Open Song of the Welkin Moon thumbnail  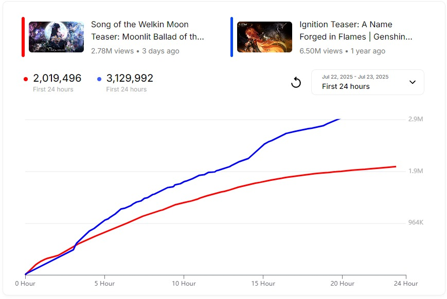pyautogui.click(x=57, y=37)
